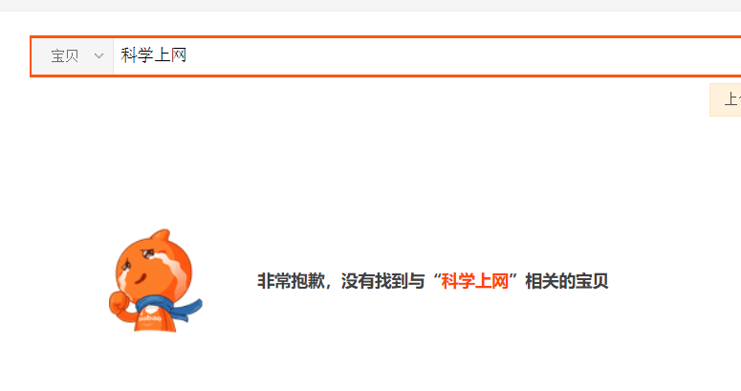The image size is (741, 391).
Task: Click the gray bar at page top
Action: (371, 5)
